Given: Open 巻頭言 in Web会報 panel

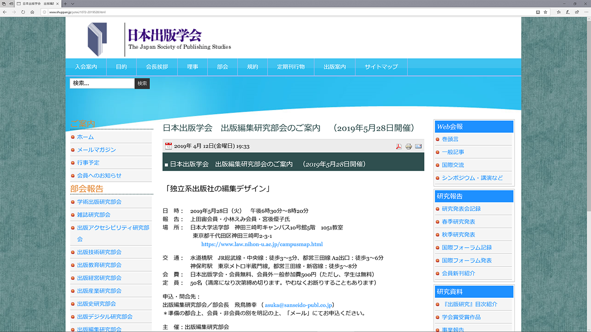Looking at the screenshot, I should pyautogui.click(x=450, y=139).
